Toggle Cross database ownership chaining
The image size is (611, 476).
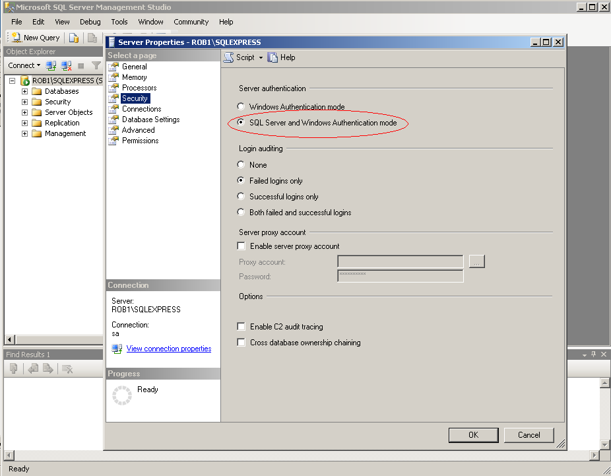pos(241,342)
